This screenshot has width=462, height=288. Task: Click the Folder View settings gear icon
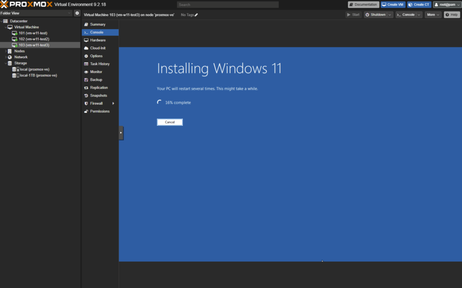coord(77,13)
